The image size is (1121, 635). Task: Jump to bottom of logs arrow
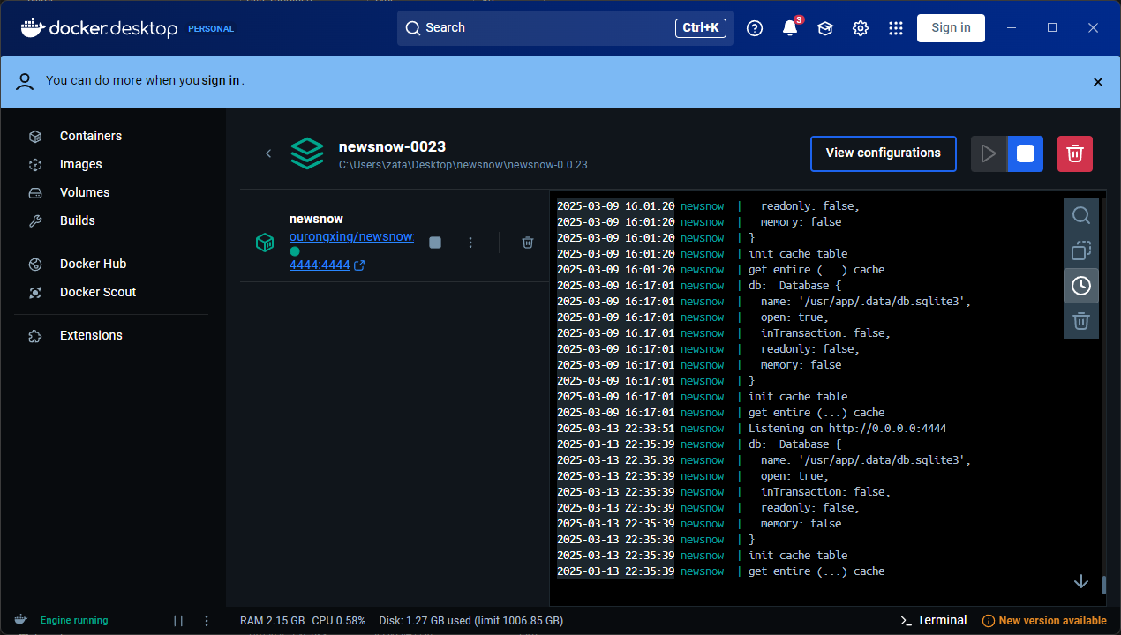pos(1081,582)
